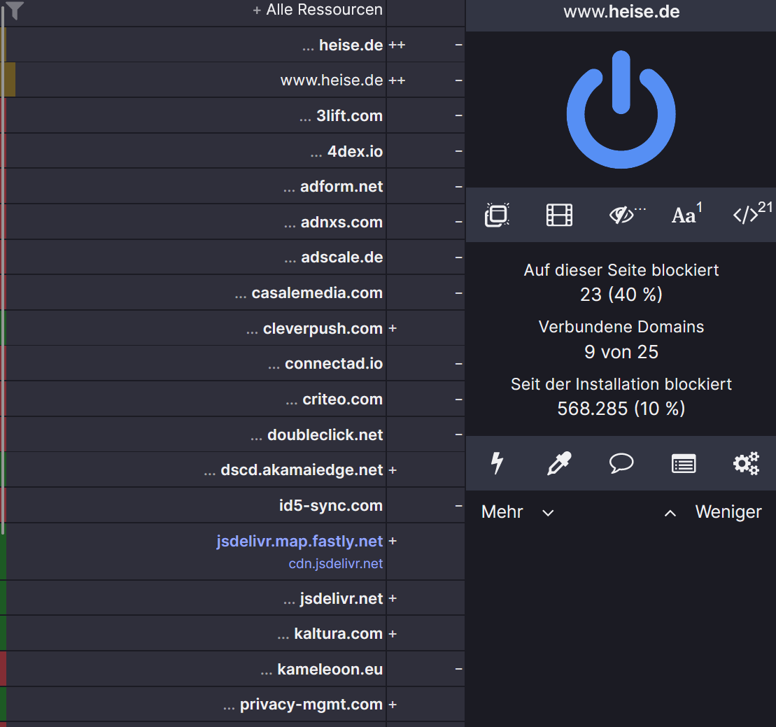Click global rule cell for heise.de

[3, 45]
